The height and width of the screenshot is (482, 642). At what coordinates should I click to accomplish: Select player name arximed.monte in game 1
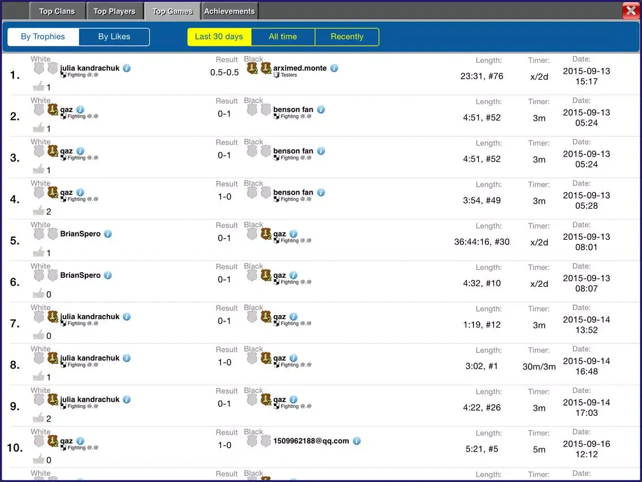[300, 68]
